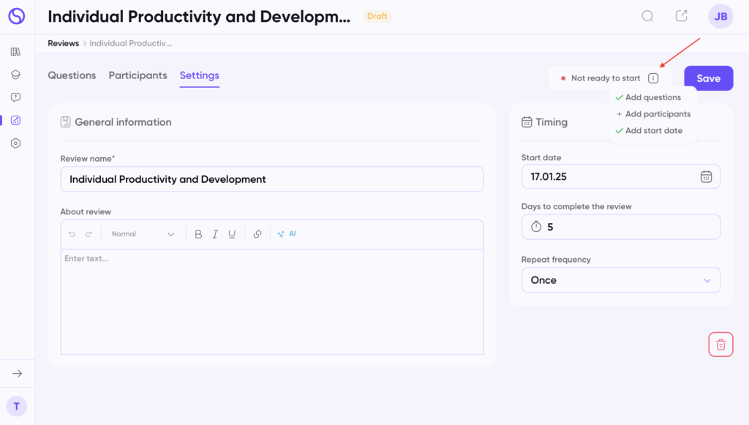Open the Normal text style dropdown

pos(143,234)
